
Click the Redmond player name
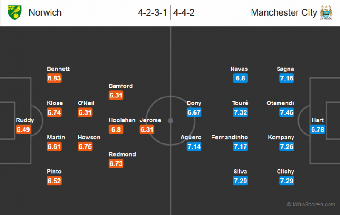click(x=122, y=155)
